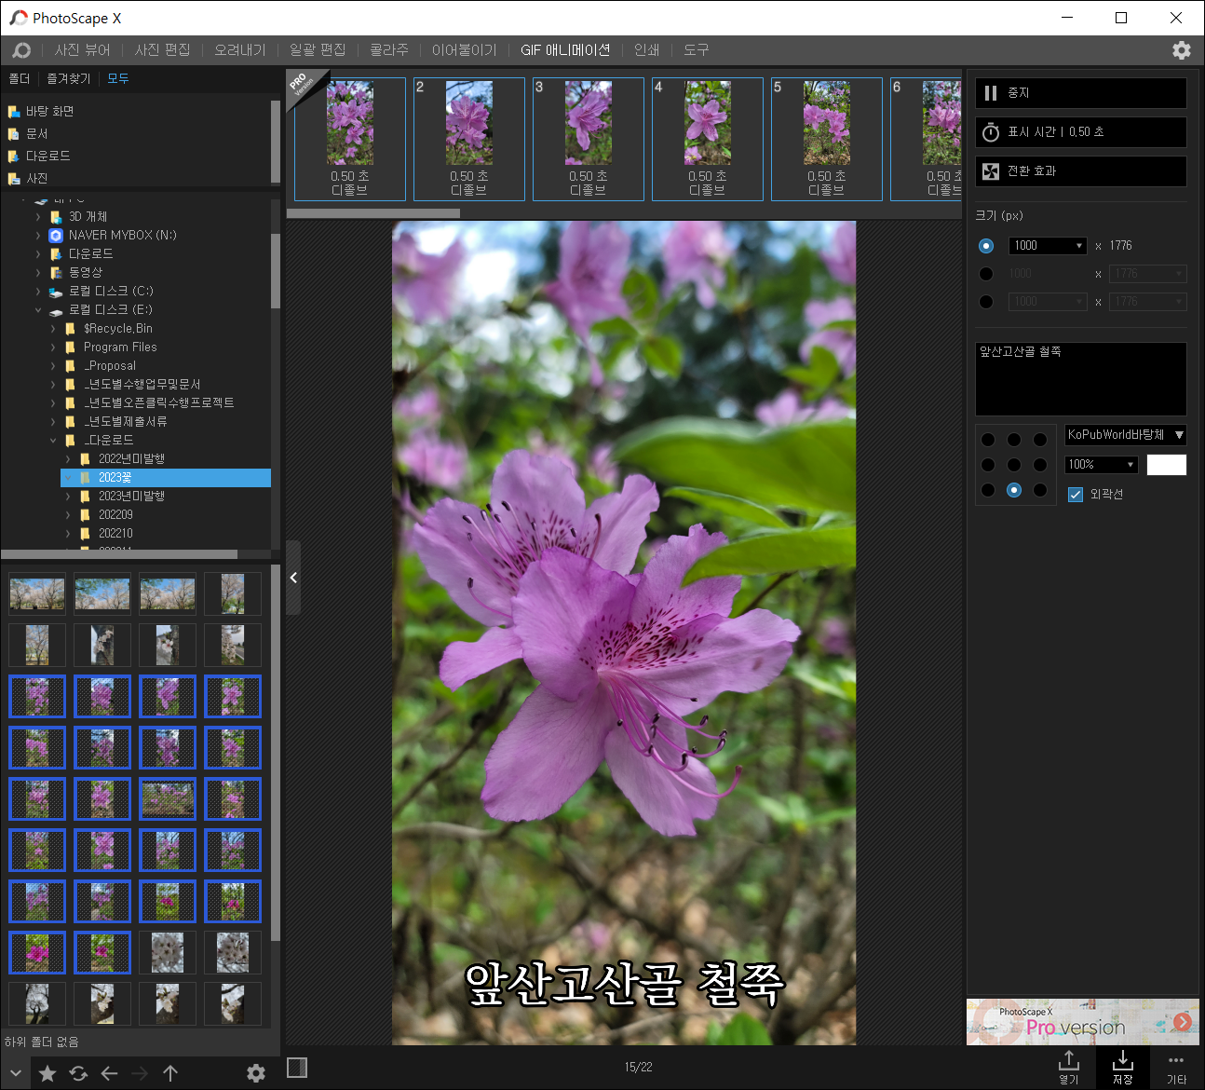Select the first size radio (1000 x 1776)

click(986, 246)
